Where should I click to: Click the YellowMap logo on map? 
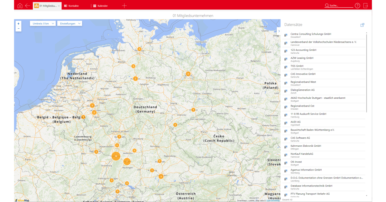(22, 200)
